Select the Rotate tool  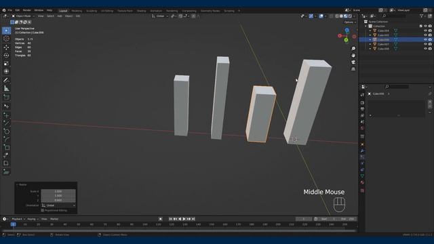pyautogui.click(x=6, y=56)
